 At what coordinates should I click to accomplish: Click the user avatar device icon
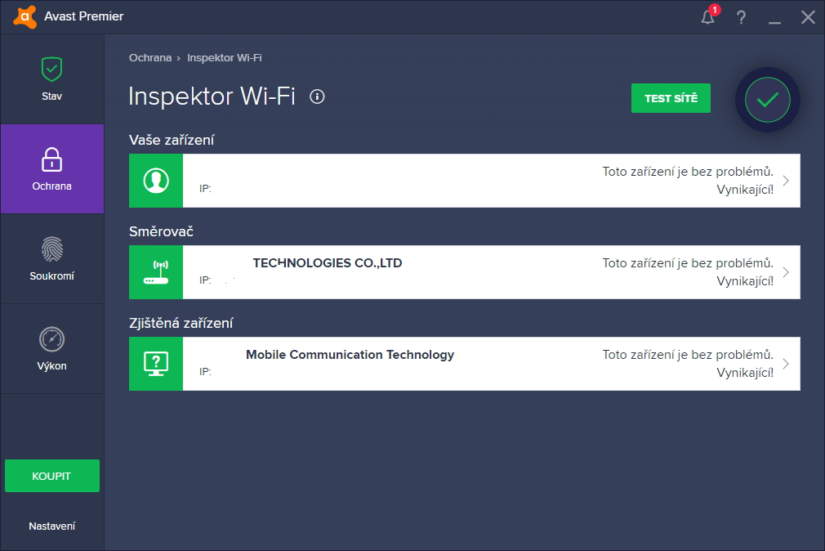pyautogui.click(x=156, y=181)
